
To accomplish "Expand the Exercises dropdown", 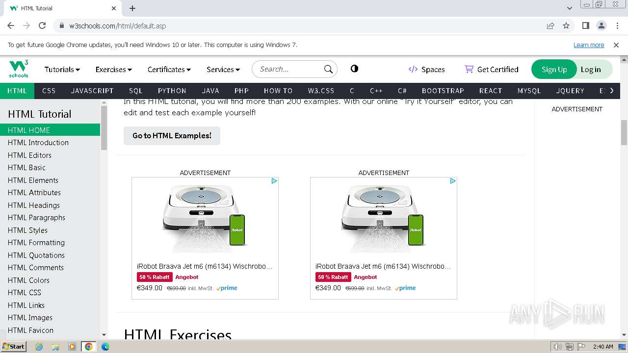I will (x=114, y=69).
